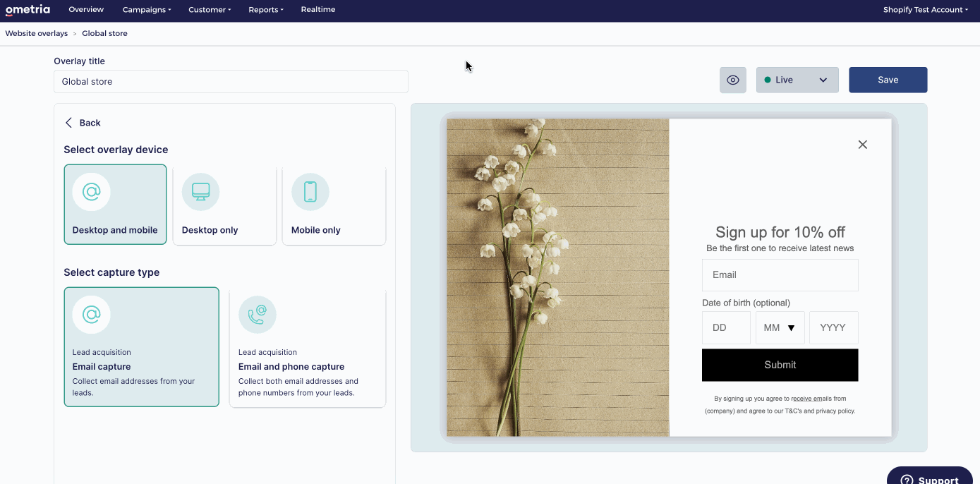Click the Back text link
This screenshot has width=980, height=484.
tap(90, 123)
